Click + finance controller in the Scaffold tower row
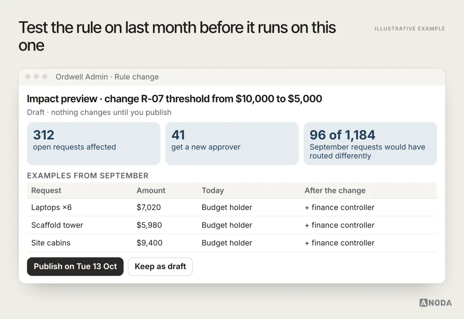 pos(339,225)
